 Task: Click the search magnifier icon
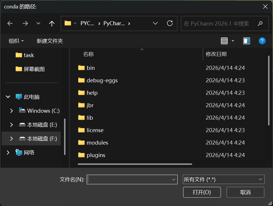260,23
